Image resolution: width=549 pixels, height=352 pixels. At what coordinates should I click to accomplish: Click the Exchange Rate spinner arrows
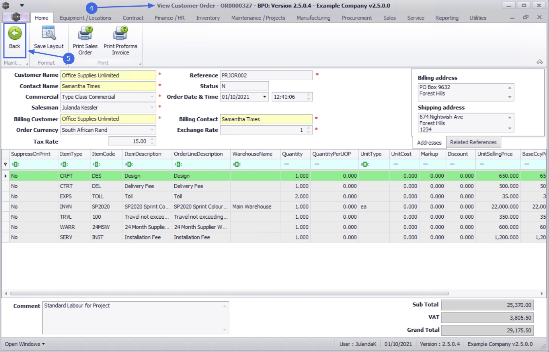coord(309,130)
